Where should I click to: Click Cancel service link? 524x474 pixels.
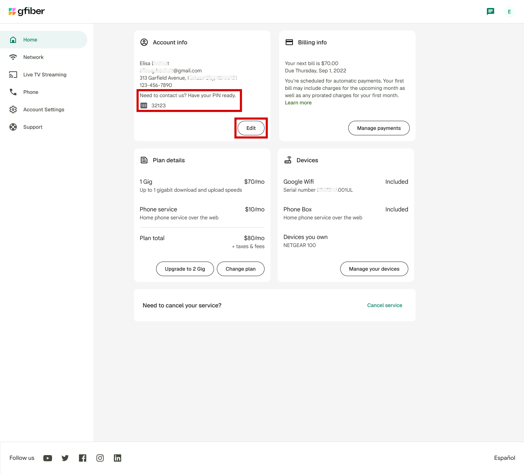385,305
